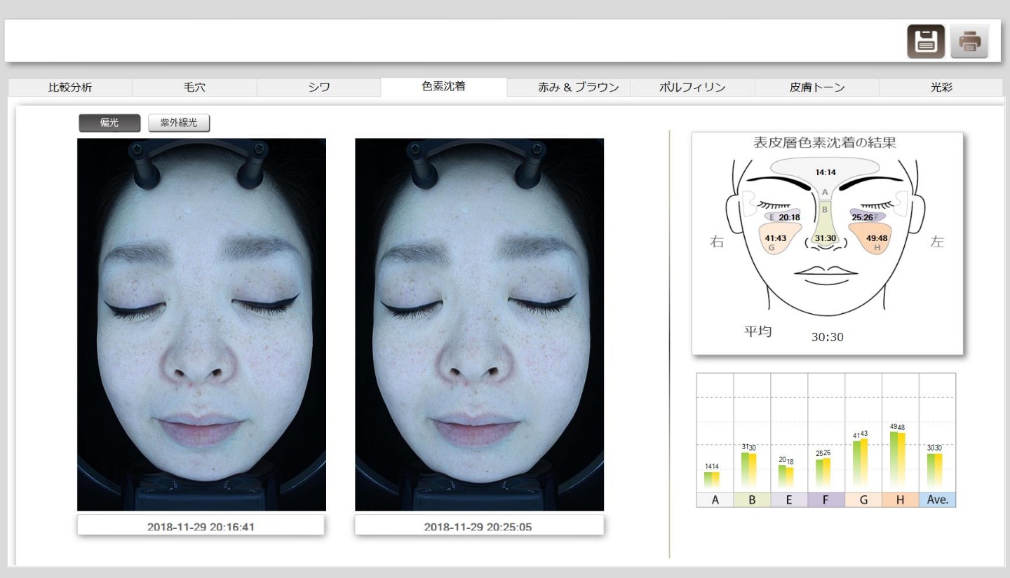Click column label G in bar chart
This screenshot has width=1010, height=578.
(x=863, y=500)
